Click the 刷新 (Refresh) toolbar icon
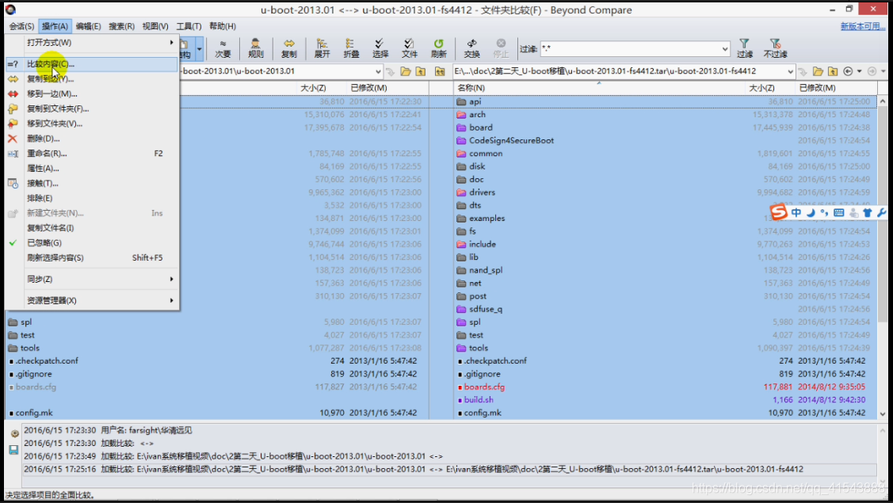893x503 pixels. pos(438,48)
